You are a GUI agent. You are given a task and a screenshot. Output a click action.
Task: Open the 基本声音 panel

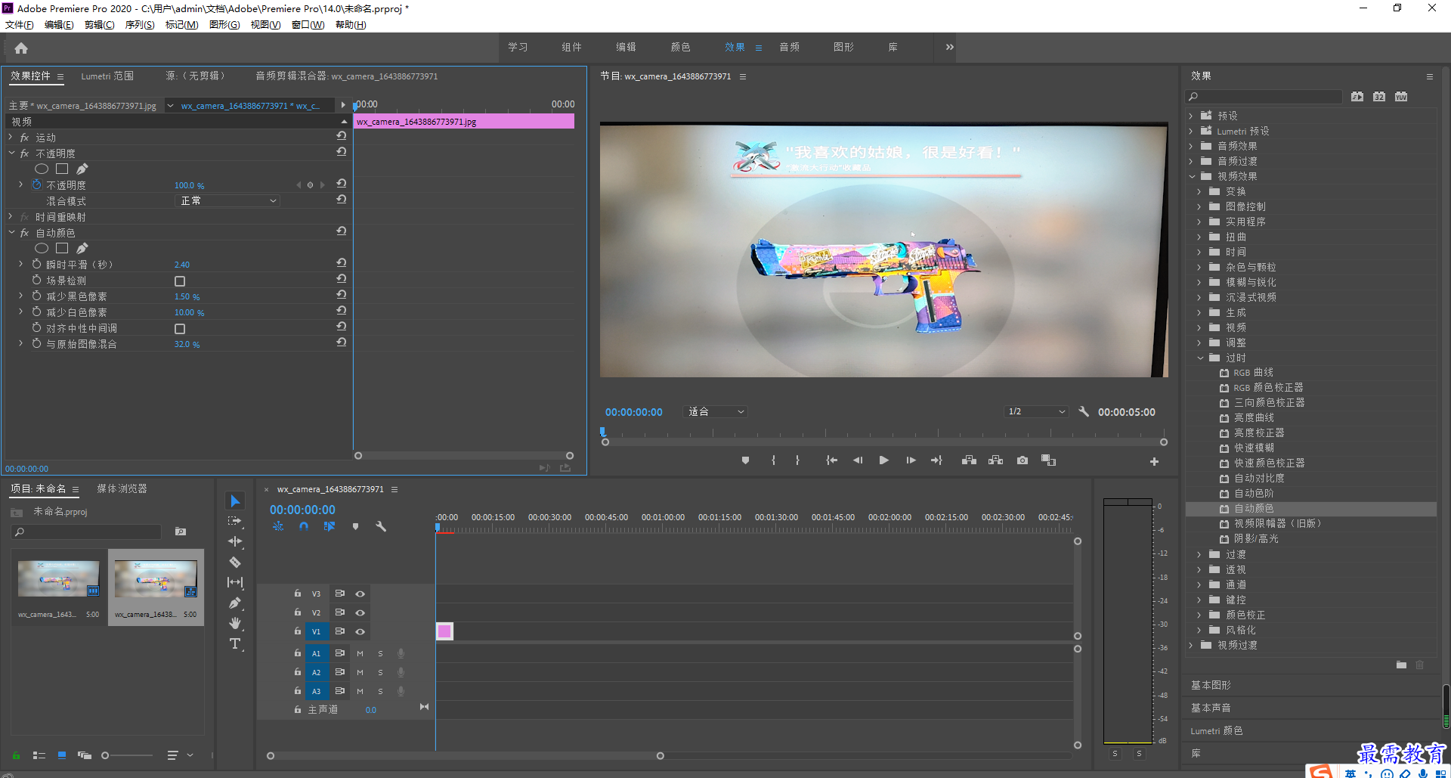click(1211, 708)
